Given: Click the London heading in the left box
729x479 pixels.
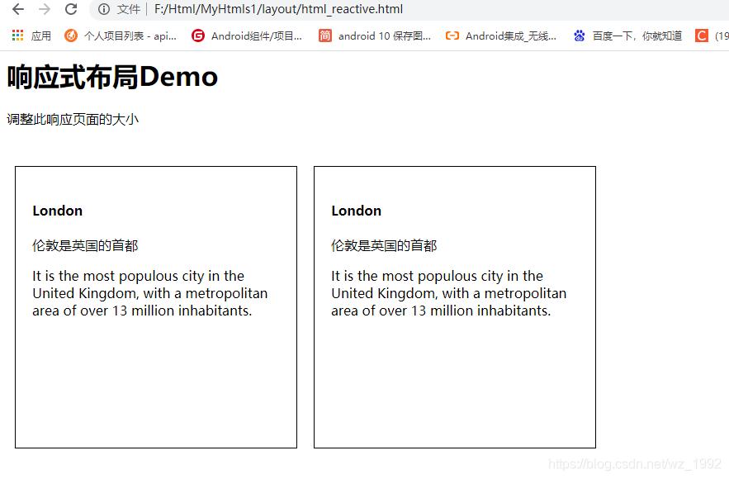Looking at the screenshot, I should (x=58, y=211).
